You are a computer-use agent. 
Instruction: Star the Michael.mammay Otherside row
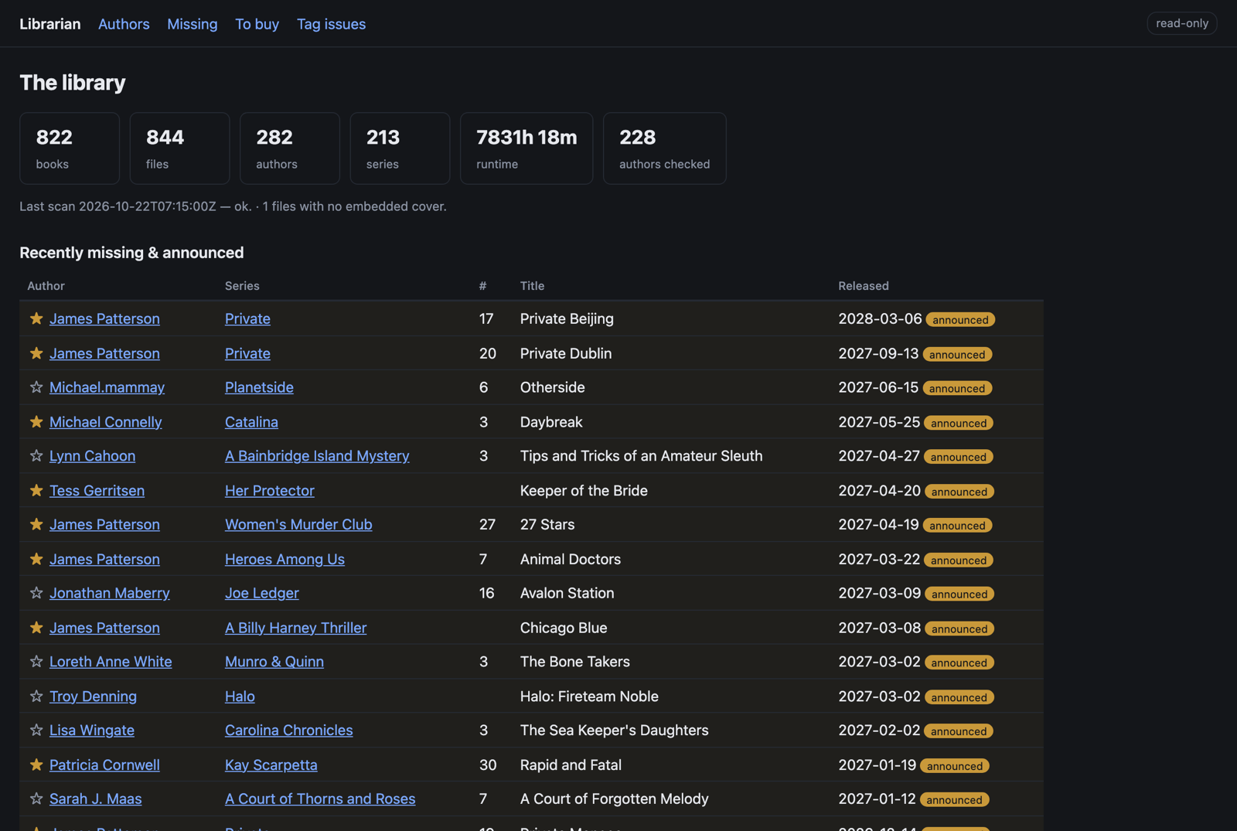36,387
